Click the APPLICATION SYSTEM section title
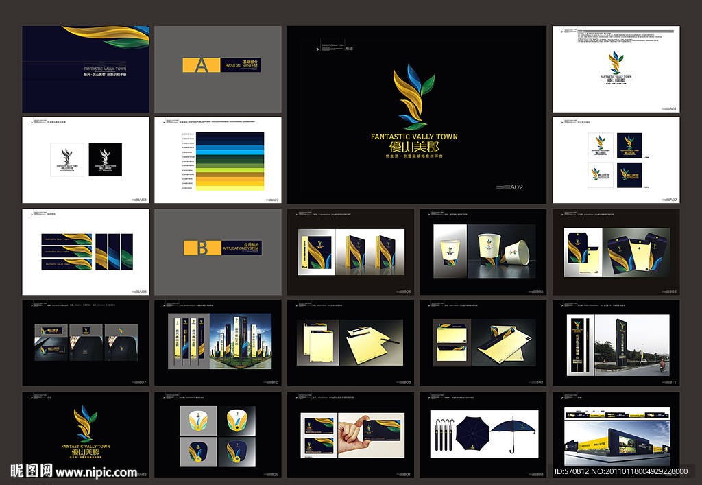The height and width of the screenshot is (485, 702). [241, 248]
